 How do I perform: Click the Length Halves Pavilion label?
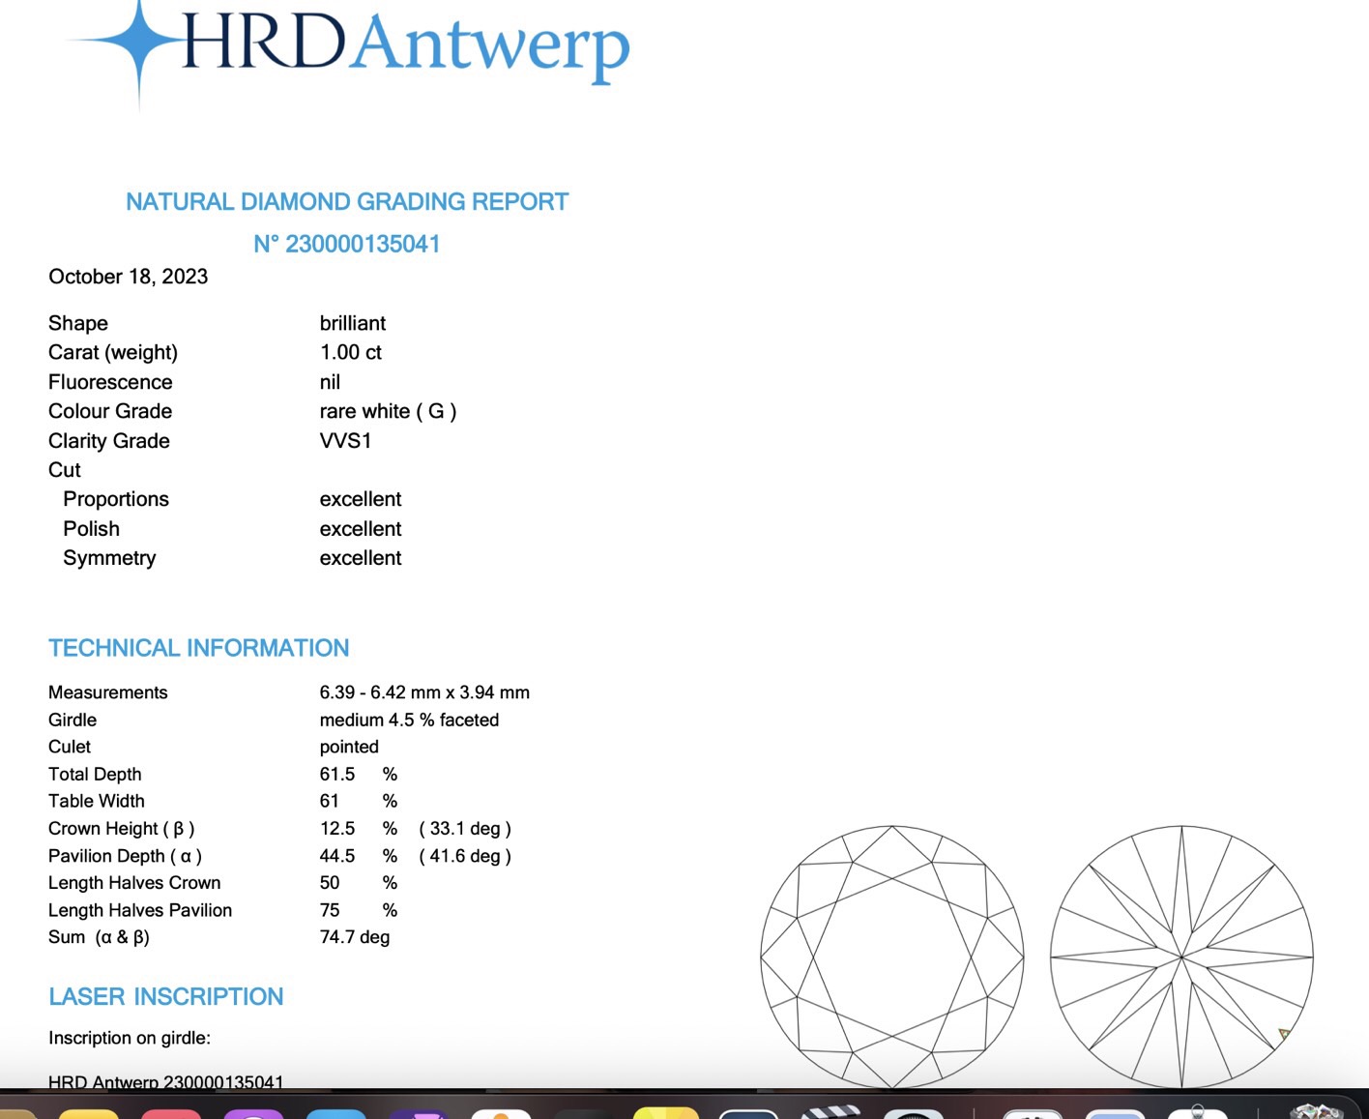coord(140,910)
